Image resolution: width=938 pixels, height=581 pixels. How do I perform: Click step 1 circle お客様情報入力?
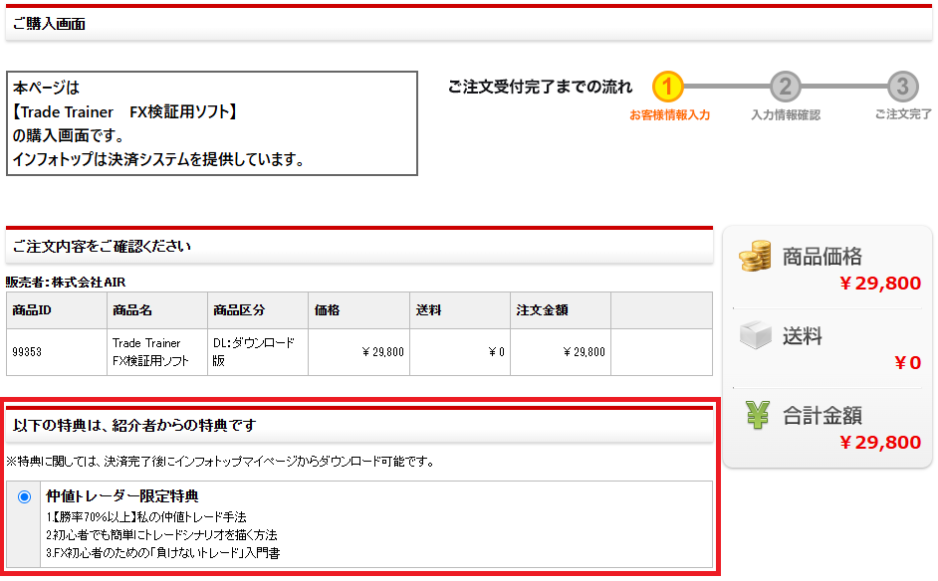(x=667, y=87)
